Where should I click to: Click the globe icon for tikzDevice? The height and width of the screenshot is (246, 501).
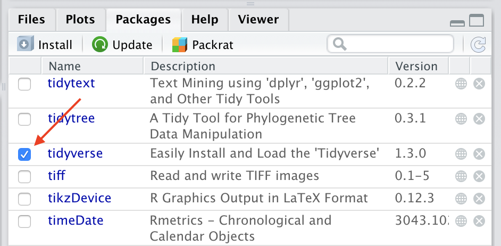(461, 199)
